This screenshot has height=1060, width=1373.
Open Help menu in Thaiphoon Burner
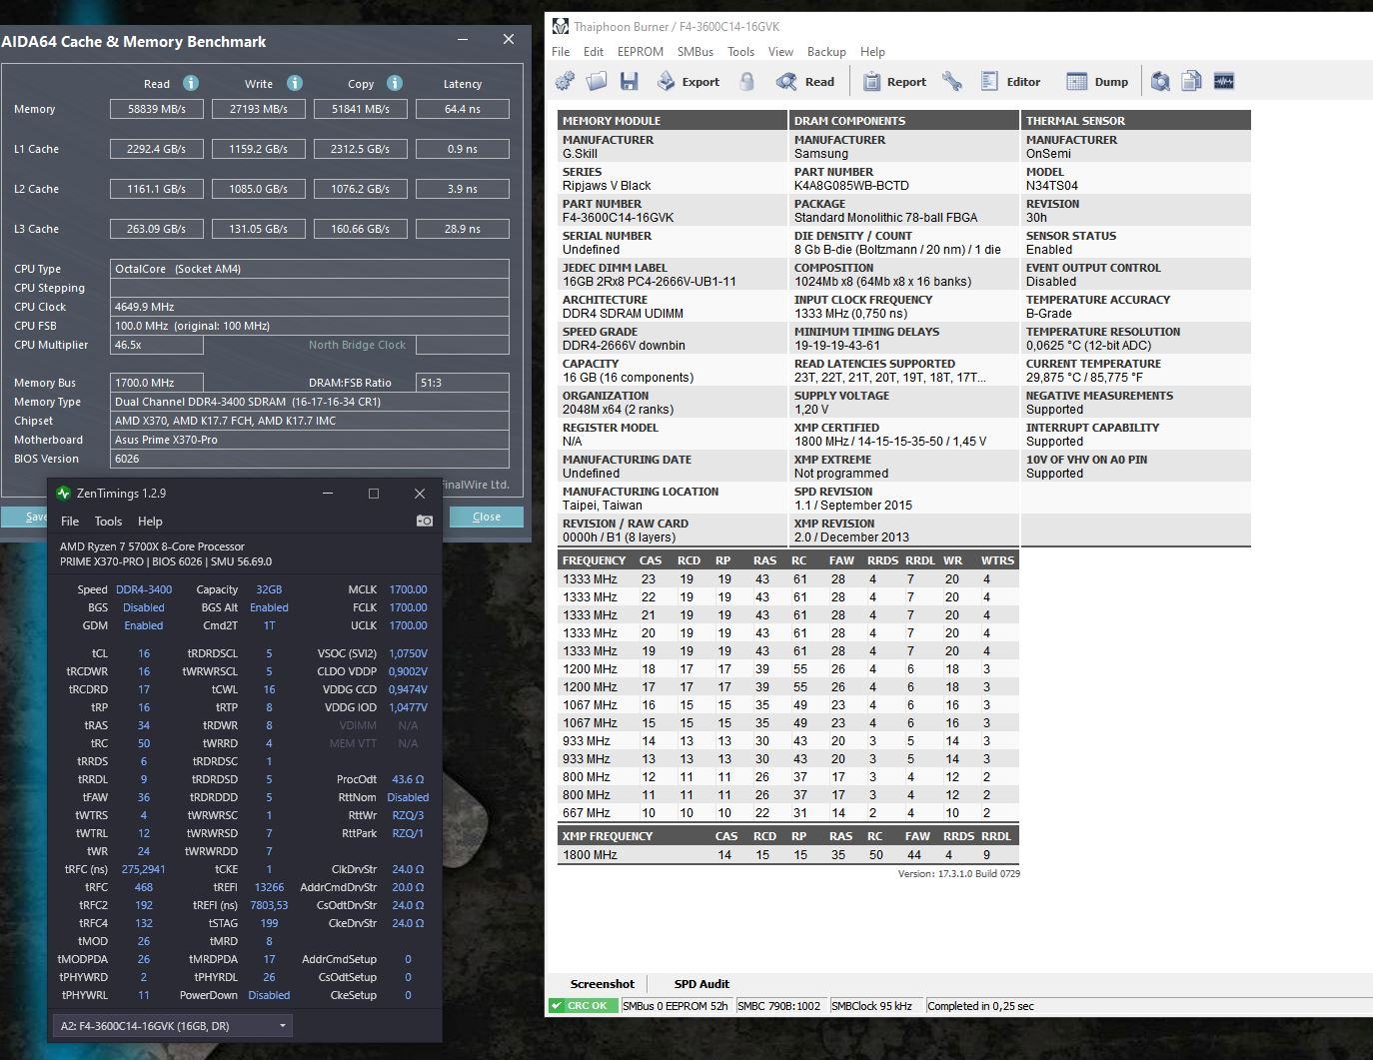(x=872, y=51)
